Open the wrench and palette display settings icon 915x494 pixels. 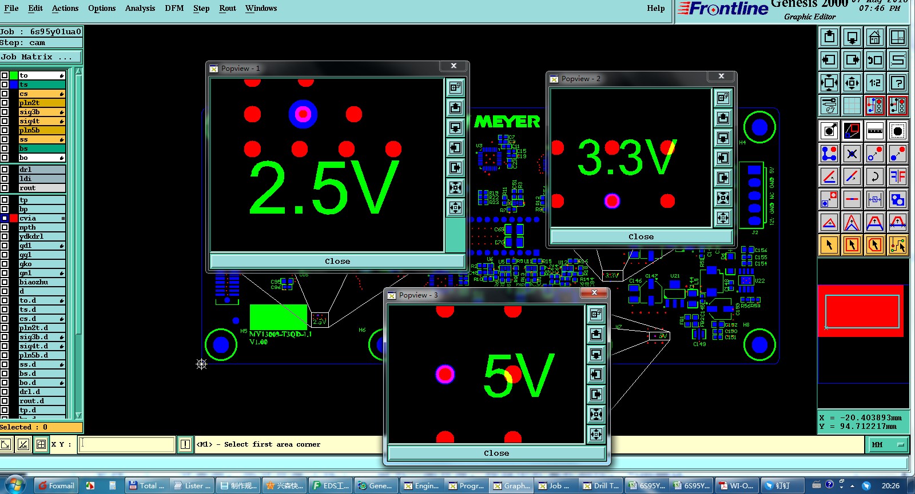829,106
